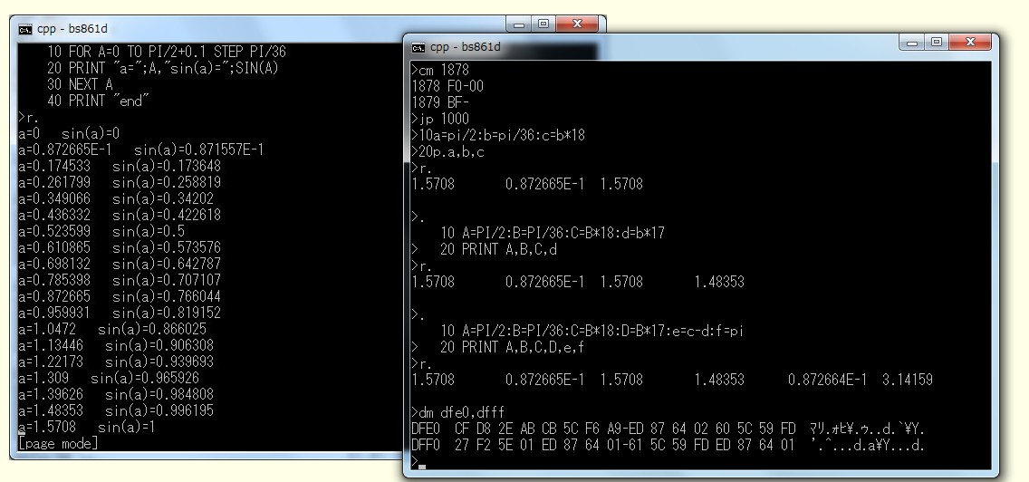Maximize the back cpp - bs861d window
This screenshot has height=482, width=1029.
tap(543, 24)
